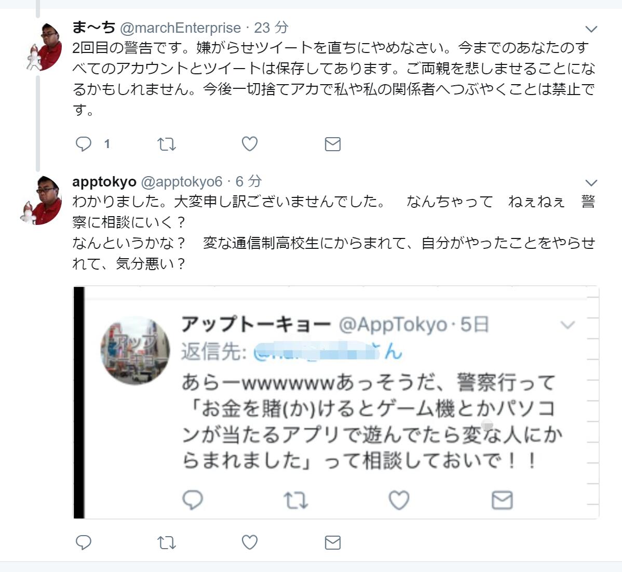This screenshot has width=622, height=572.
Task: Open the @marchEnterprise profile handle
Action: point(180,28)
